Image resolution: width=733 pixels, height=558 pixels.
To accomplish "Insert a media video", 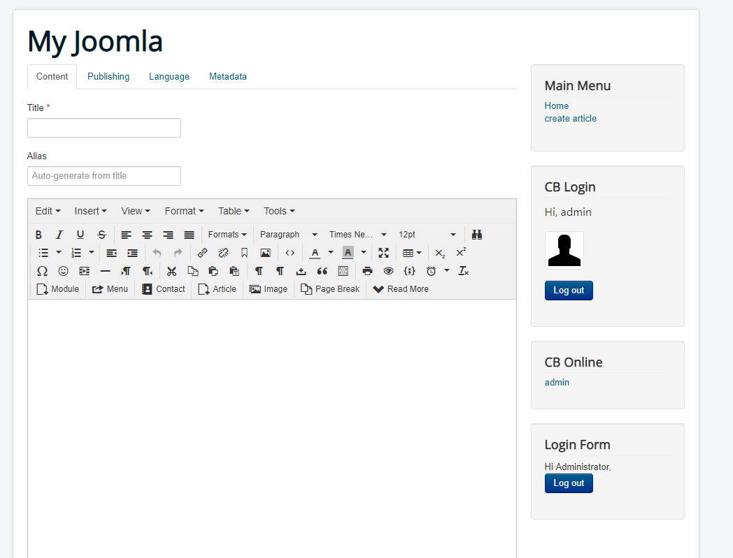I will click(x=84, y=271).
